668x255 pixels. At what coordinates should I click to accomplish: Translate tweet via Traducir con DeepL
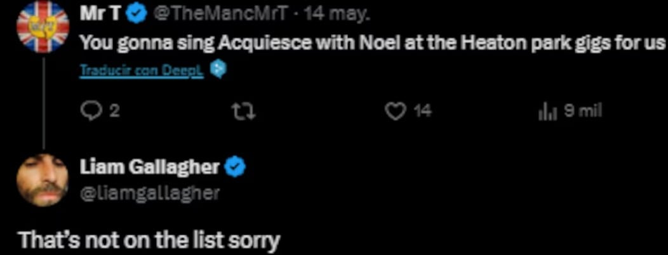[141, 69]
